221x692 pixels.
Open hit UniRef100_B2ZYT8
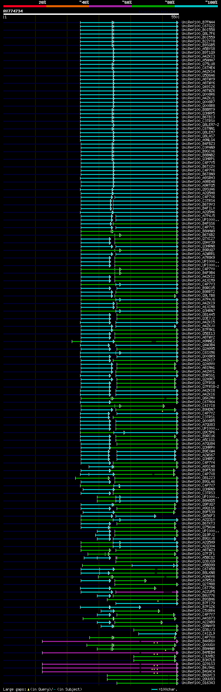[198, 41]
